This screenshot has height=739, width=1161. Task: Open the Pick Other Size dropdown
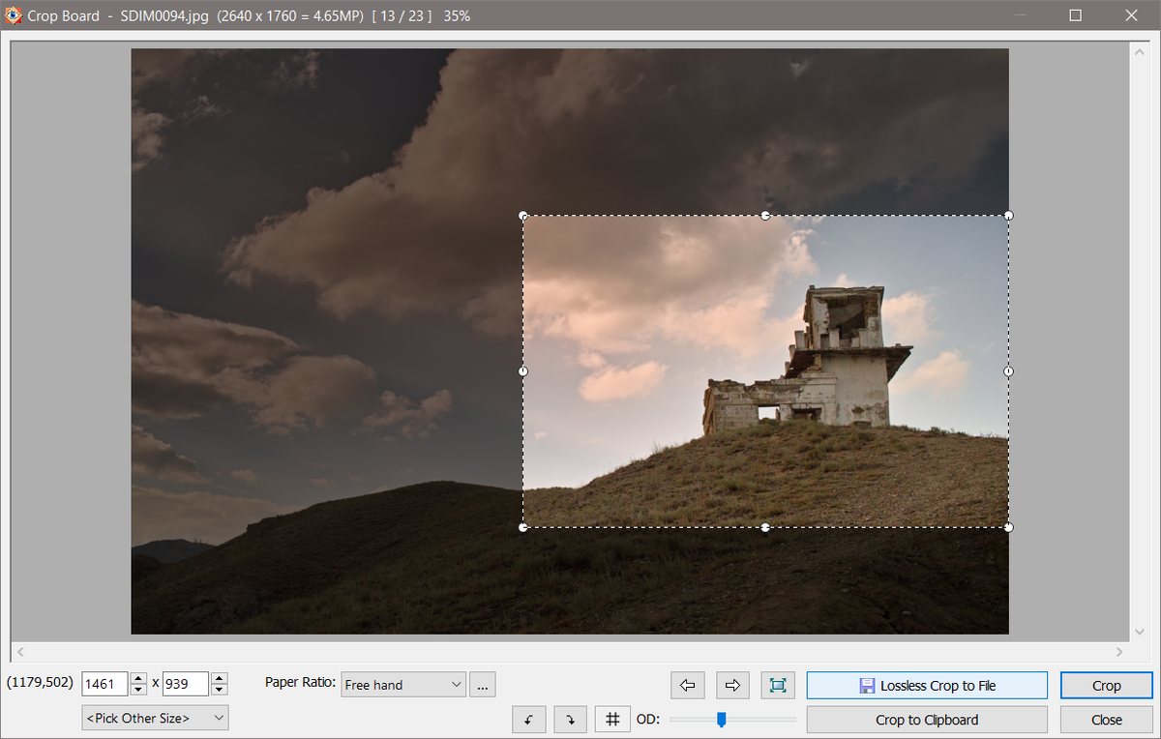tap(156, 718)
